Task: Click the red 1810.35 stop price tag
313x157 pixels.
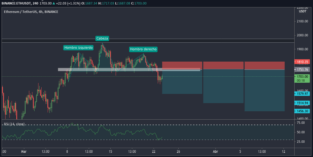Action: pos(302,62)
